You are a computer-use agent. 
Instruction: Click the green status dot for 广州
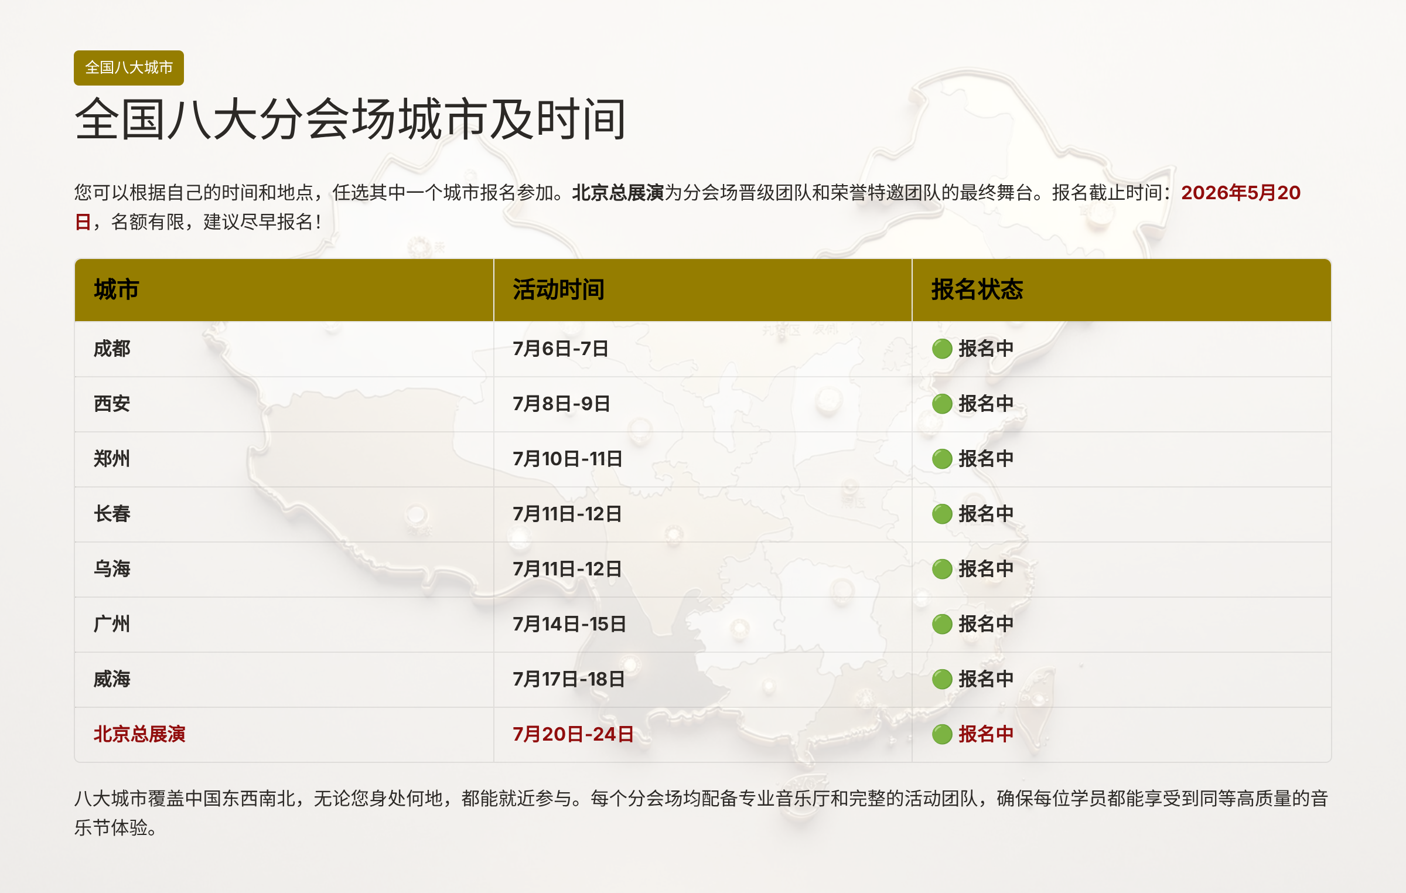click(x=941, y=624)
